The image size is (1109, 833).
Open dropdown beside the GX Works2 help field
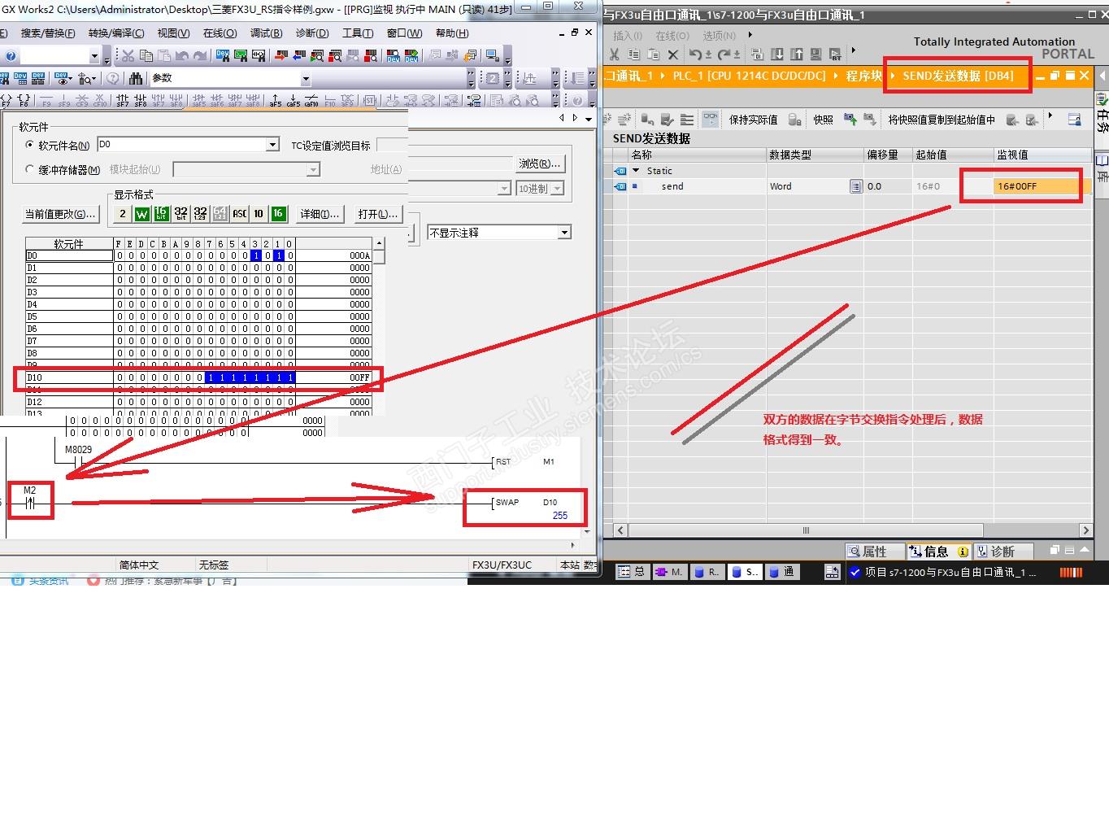[94, 56]
